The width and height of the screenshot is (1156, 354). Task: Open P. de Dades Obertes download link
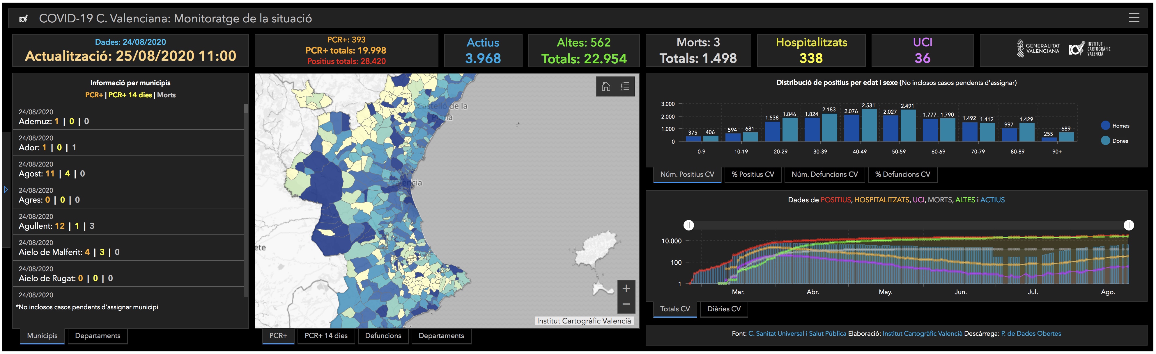coord(1031,333)
